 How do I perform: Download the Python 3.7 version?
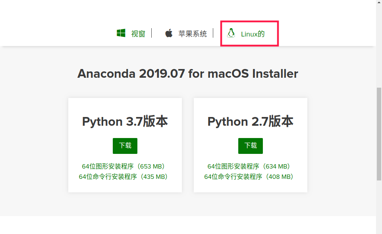[125, 146]
